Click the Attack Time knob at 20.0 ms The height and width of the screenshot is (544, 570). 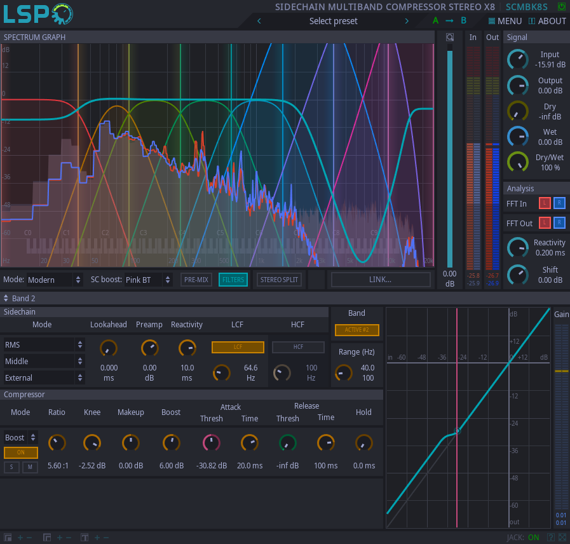(249, 443)
